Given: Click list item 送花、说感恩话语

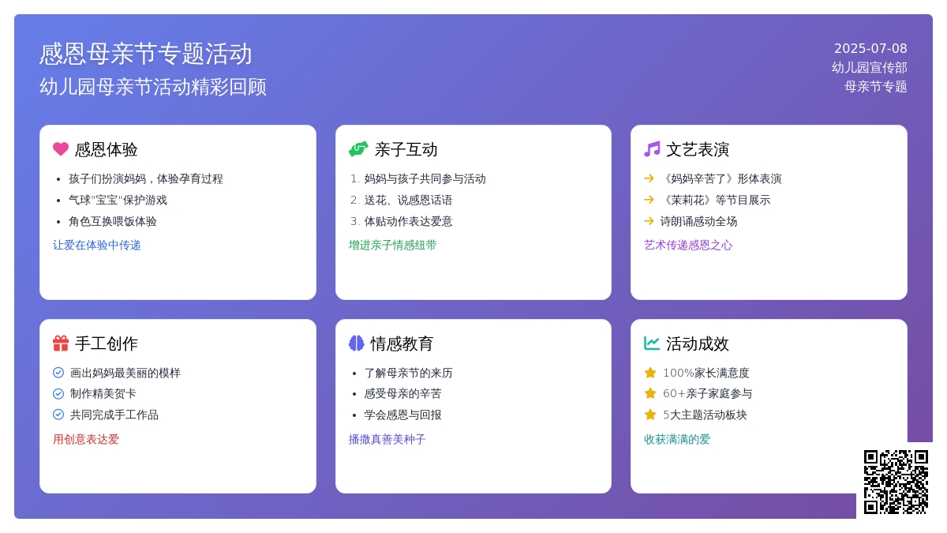Looking at the screenshot, I should tap(409, 201).
